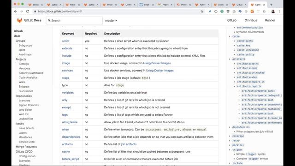
Task: Click the Keyword column header
Action: [68, 34]
